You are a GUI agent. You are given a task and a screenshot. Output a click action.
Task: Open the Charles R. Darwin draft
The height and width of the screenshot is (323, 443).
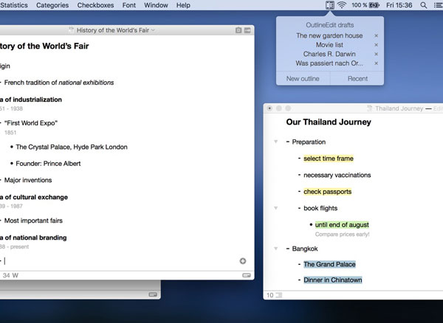pos(329,54)
